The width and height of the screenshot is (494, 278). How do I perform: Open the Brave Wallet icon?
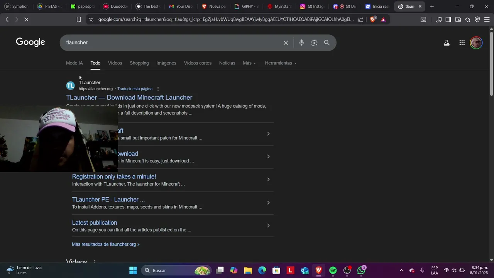point(458,19)
